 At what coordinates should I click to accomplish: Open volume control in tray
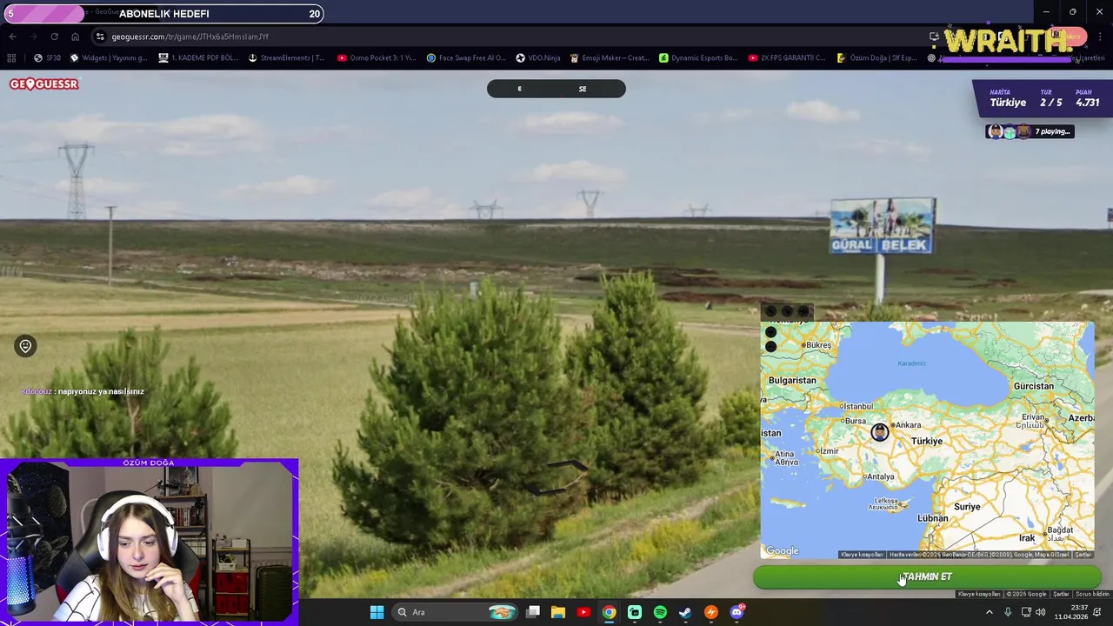[1041, 612]
